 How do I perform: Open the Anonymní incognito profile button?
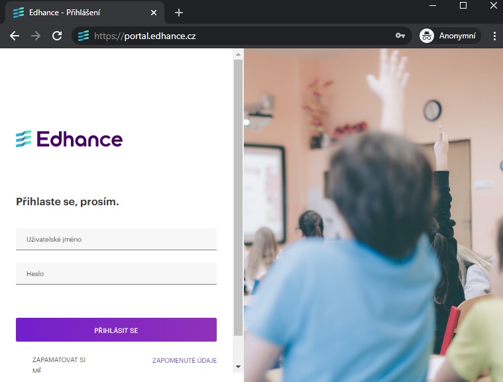click(x=450, y=36)
